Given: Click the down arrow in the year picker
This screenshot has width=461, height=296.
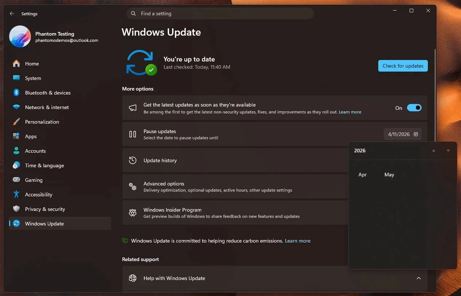Looking at the screenshot, I should click(448, 150).
